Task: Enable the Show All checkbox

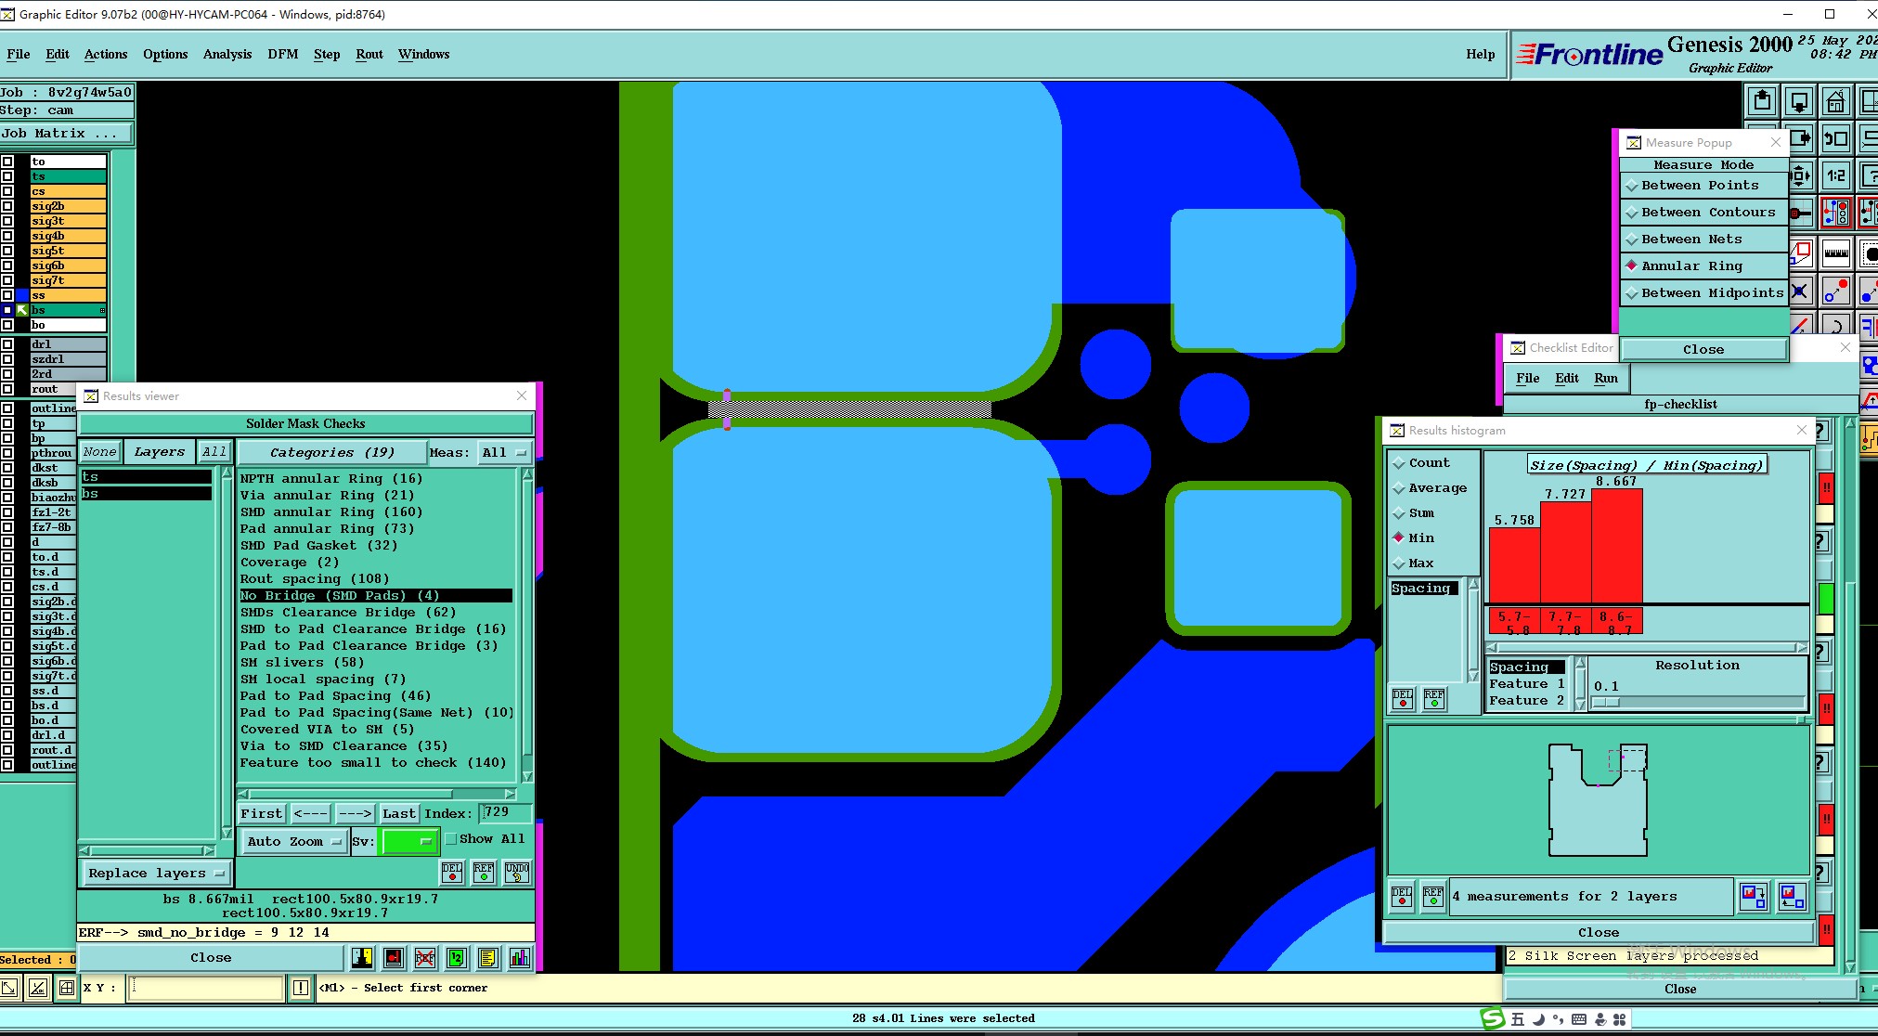Action: point(451,839)
